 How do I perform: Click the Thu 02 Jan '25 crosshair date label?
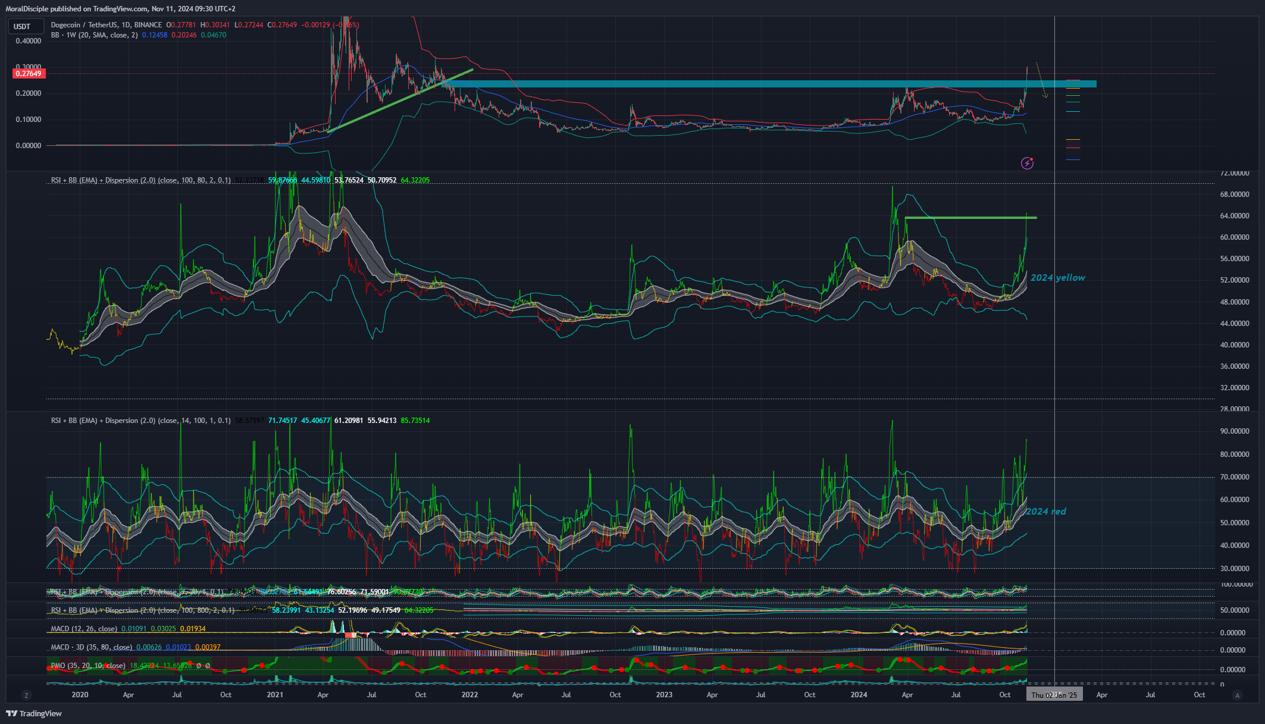pyautogui.click(x=1054, y=695)
